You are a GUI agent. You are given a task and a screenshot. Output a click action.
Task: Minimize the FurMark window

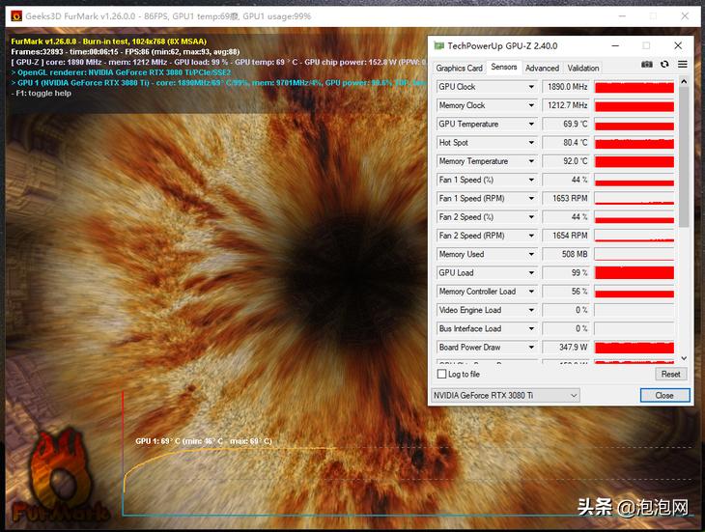(x=622, y=16)
